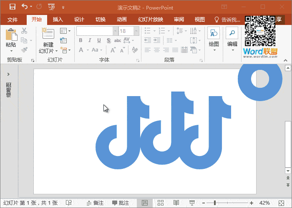Toggle Align Right paragraph
The height and width of the screenshot is (208, 292).
pyautogui.click(x=166, y=50)
